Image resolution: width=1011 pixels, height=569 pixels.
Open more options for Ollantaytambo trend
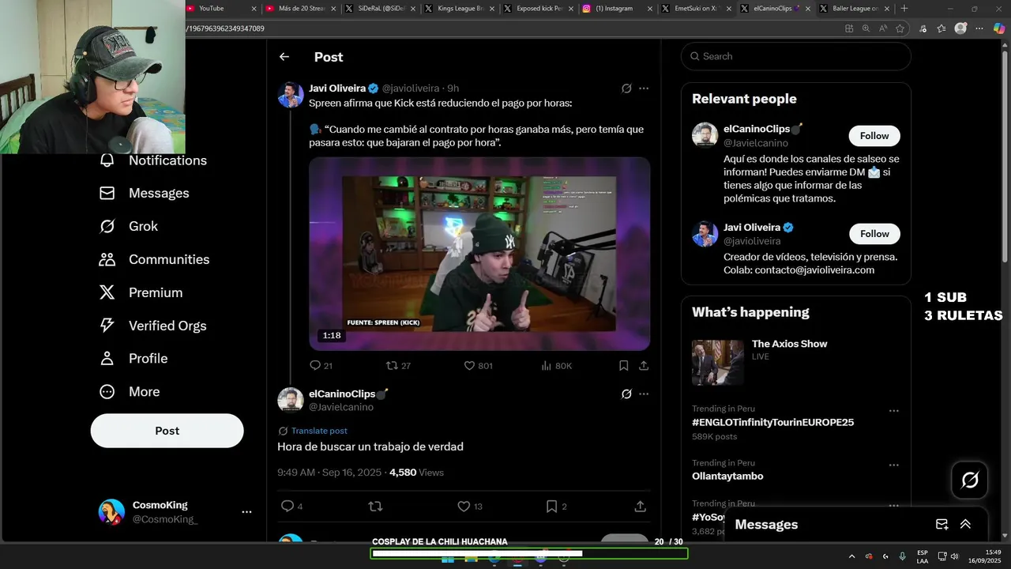coord(894,465)
